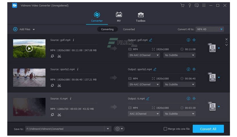Move golf.mp4 down in the list

click(x=227, y=45)
